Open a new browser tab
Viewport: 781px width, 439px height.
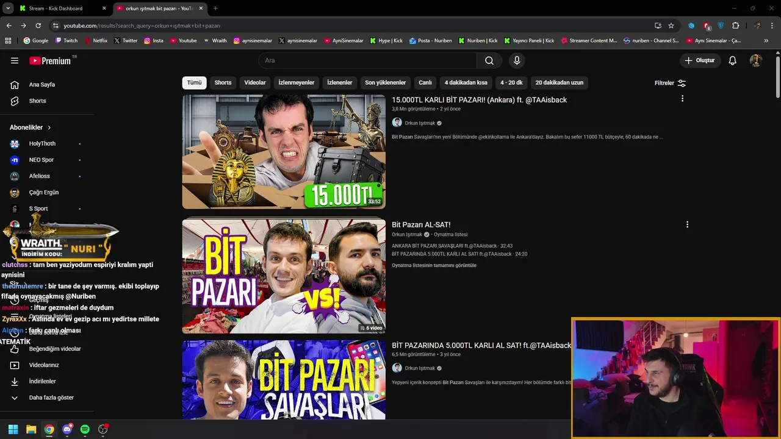[x=215, y=8]
